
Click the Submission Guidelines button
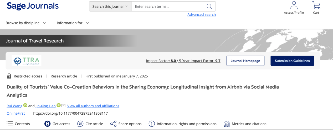pyautogui.click(x=292, y=61)
